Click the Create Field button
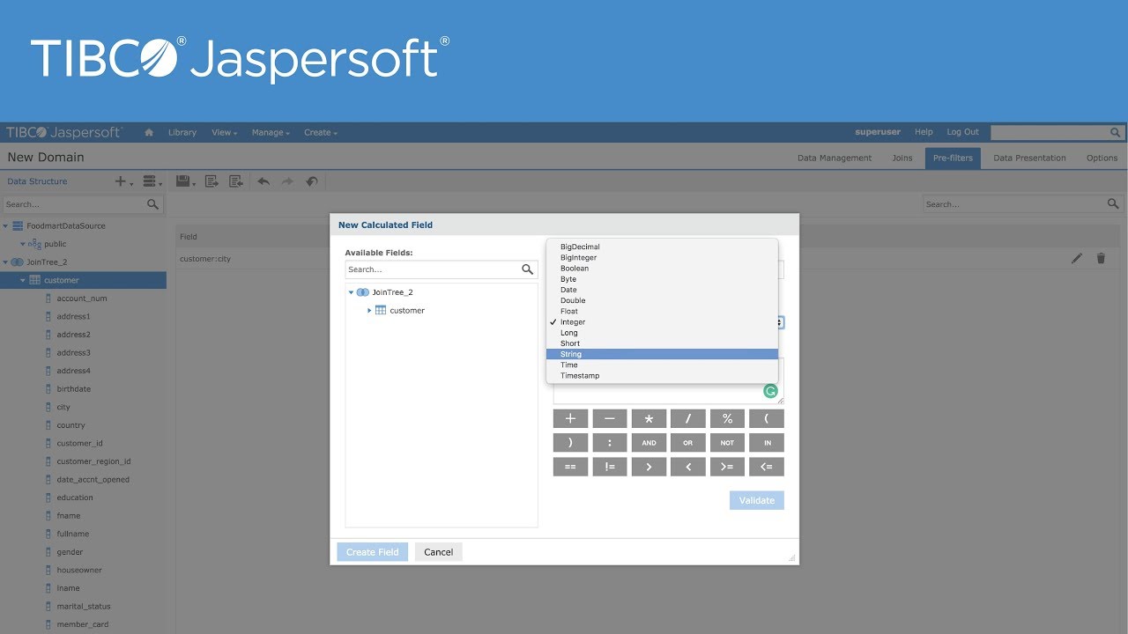 tap(372, 552)
